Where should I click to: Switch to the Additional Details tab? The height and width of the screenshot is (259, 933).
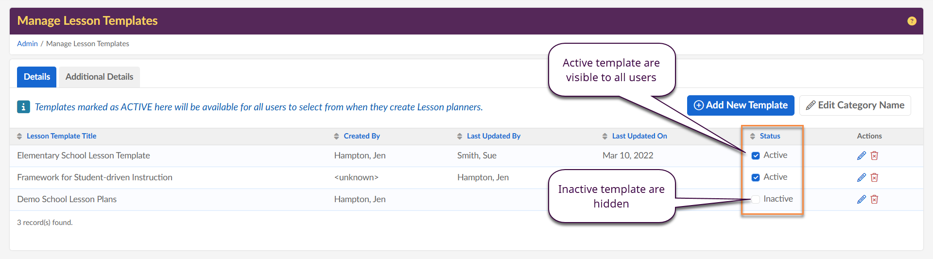[99, 77]
